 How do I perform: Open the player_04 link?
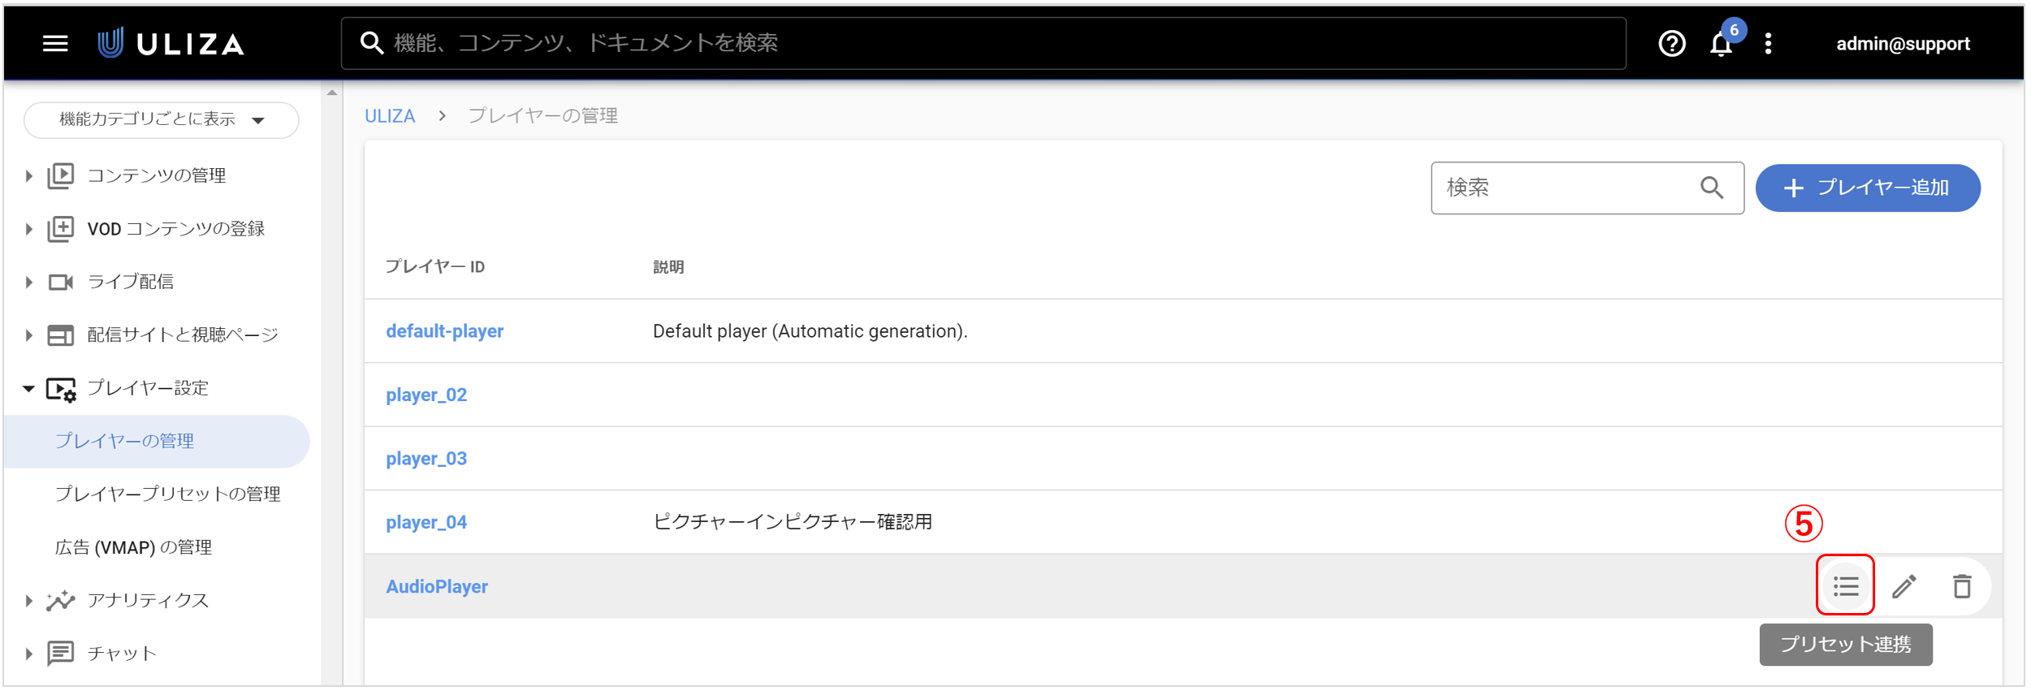point(426,523)
